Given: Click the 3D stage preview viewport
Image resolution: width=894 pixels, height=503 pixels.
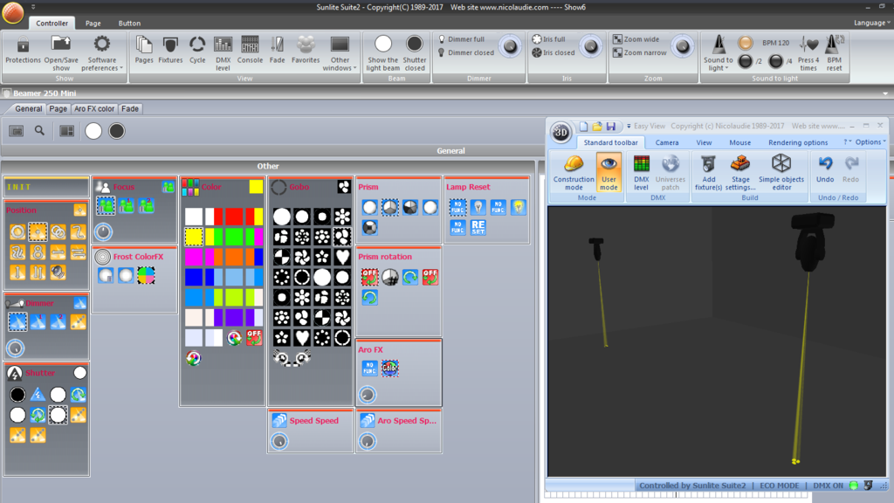Looking at the screenshot, I should pos(717,341).
